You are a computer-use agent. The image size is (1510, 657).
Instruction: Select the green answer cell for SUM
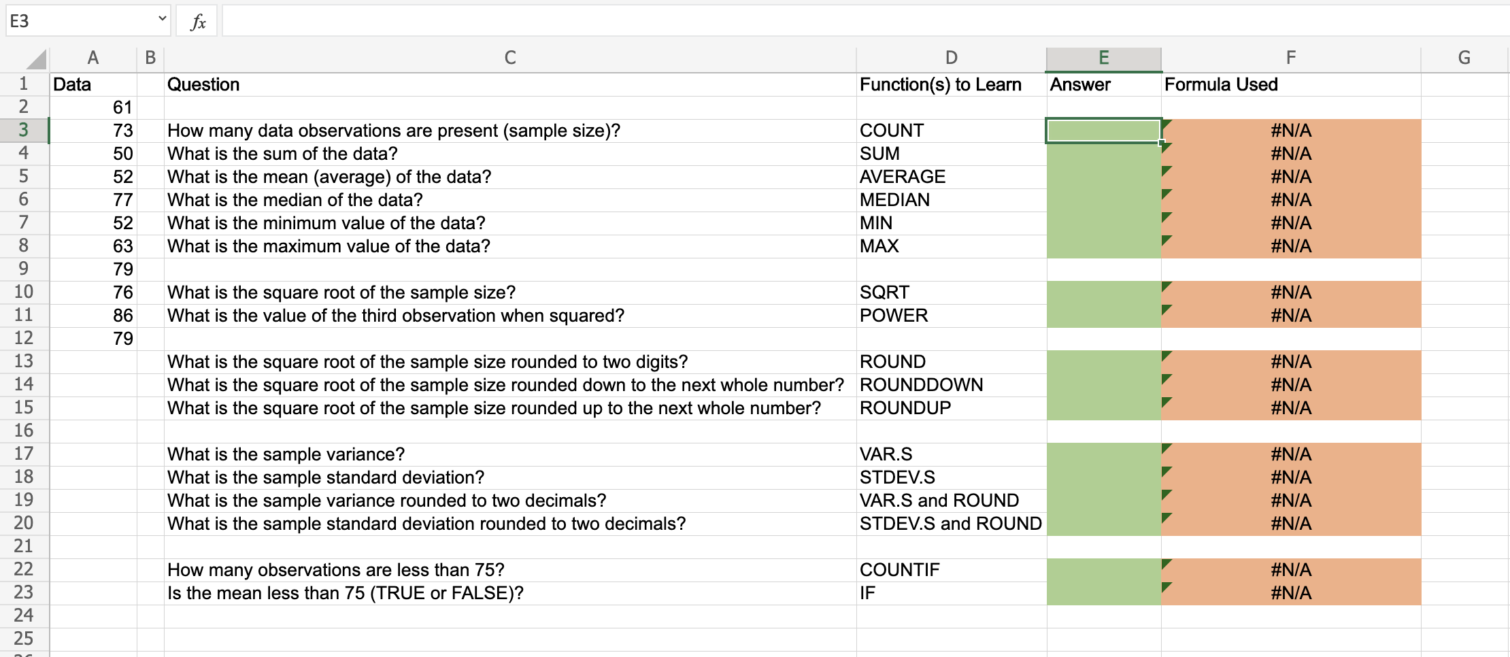click(1104, 154)
